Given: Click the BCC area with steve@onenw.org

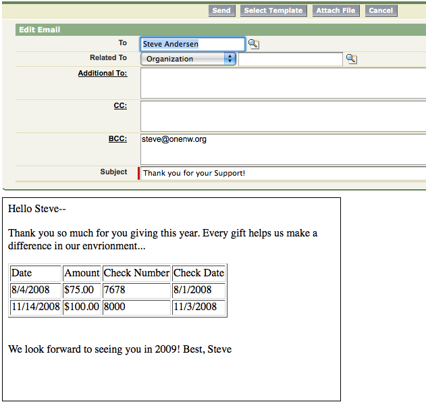Looking at the screenshot, I should 283,149.
